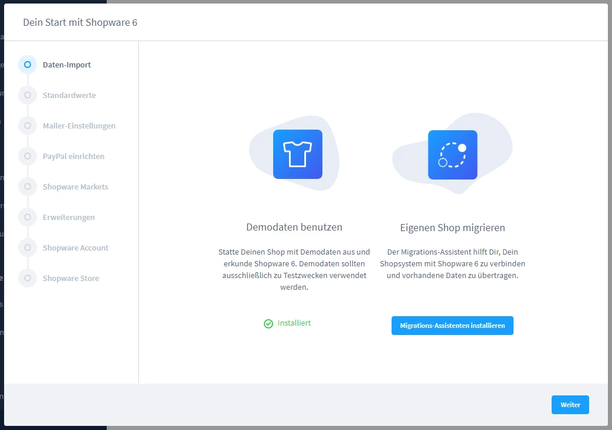The height and width of the screenshot is (430, 612).
Task: Click the Shopware Account step circle
Action: [x=28, y=248]
